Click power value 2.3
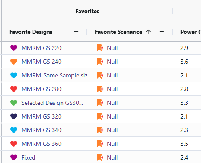201x163 pixels. [x=184, y=130]
